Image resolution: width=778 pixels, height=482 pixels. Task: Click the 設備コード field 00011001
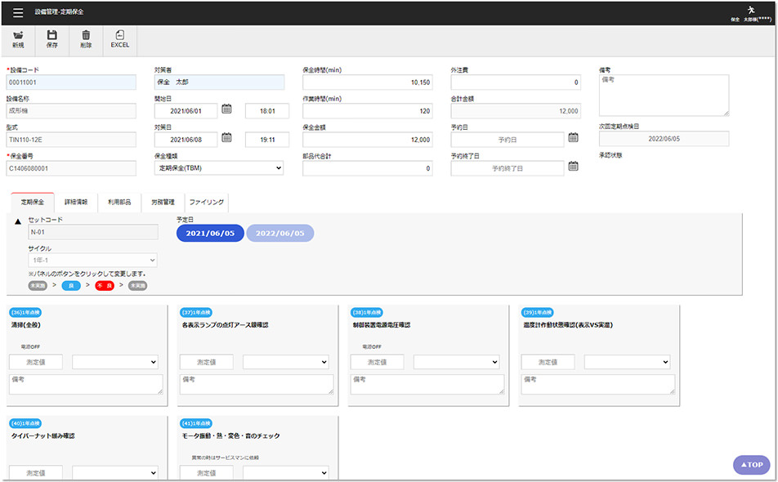coord(71,83)
